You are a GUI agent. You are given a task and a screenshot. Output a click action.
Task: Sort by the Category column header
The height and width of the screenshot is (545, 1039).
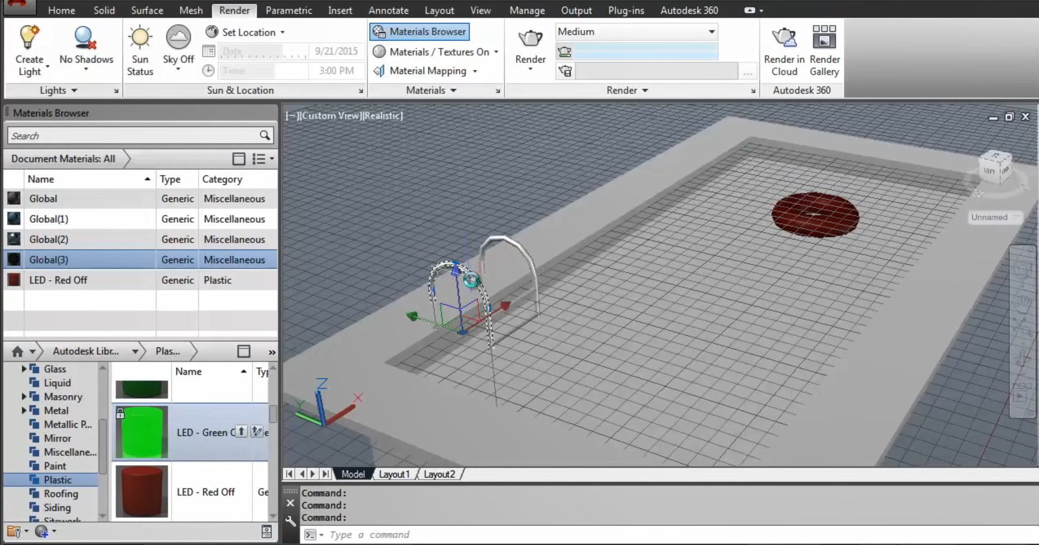(x=238, y=179)
